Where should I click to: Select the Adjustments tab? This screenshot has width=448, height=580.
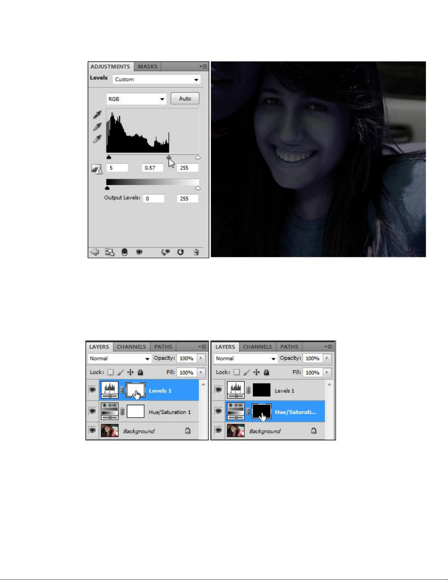[x=110, y=67]
